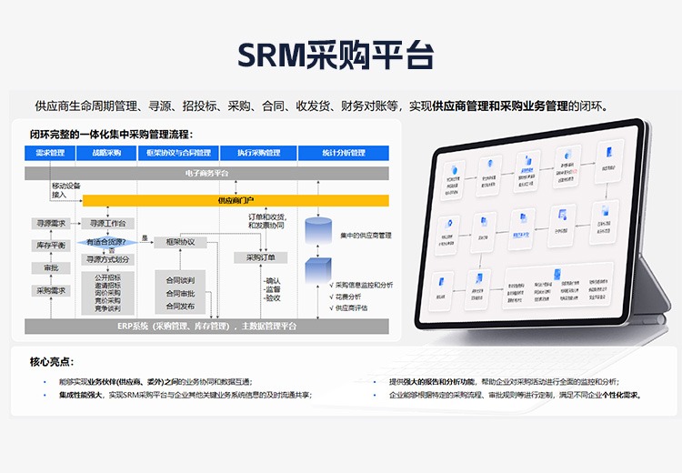Viewport: 682px width, 473px height.
Task: Select 竞争谈判 in the sourcing list
Action: 108,309
